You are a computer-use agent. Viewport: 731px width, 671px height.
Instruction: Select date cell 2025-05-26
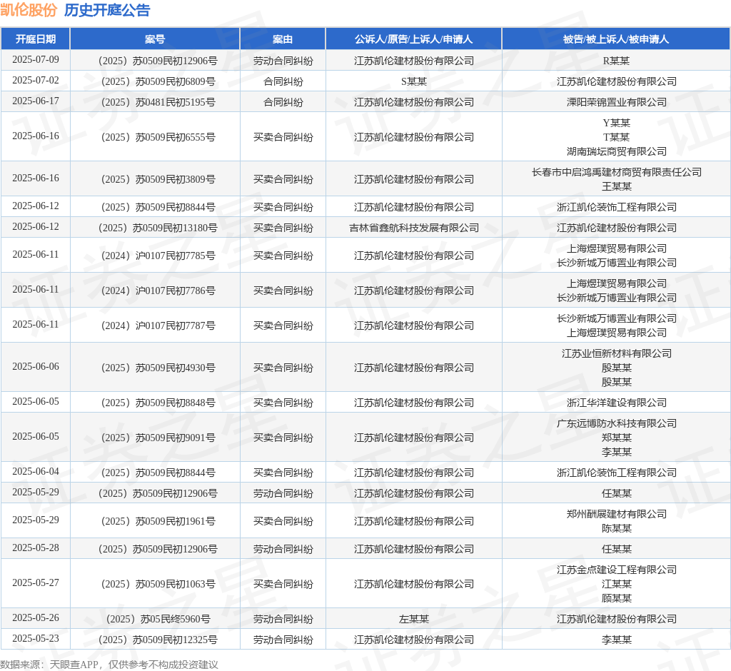(x=36, y=618)
